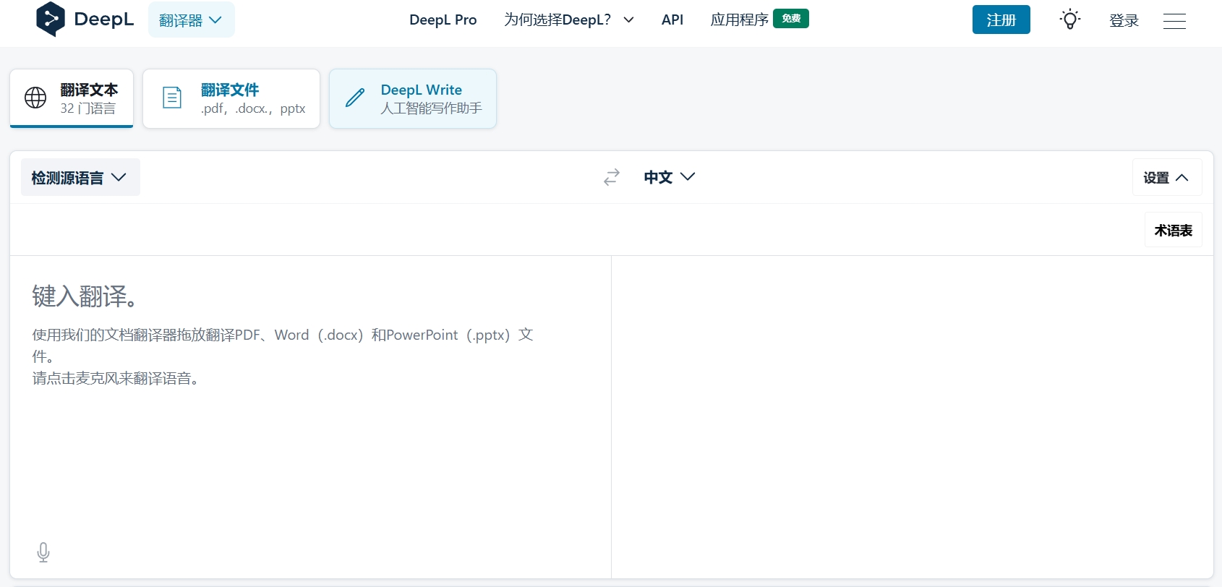
Task: Open the hamburger menu icon
Action: pos(1174,20)
